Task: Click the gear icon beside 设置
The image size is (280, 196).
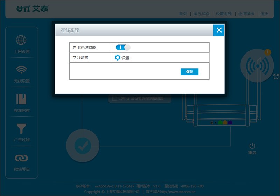Action: (x=118, y=58)
